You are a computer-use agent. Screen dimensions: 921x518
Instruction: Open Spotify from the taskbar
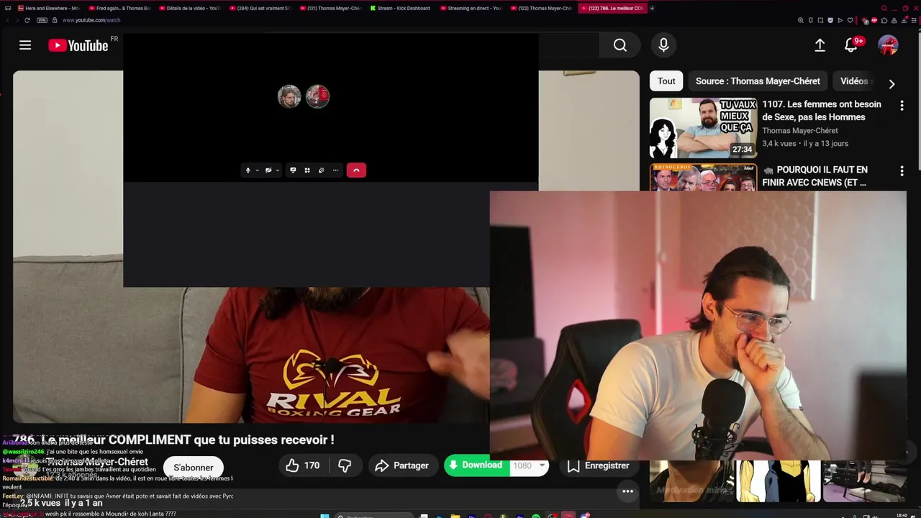536,516
